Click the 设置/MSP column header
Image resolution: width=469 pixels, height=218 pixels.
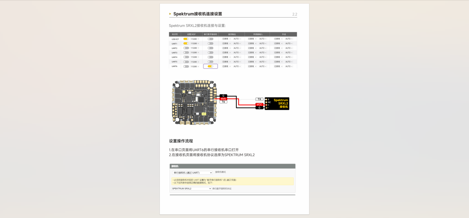pos(191,34)
